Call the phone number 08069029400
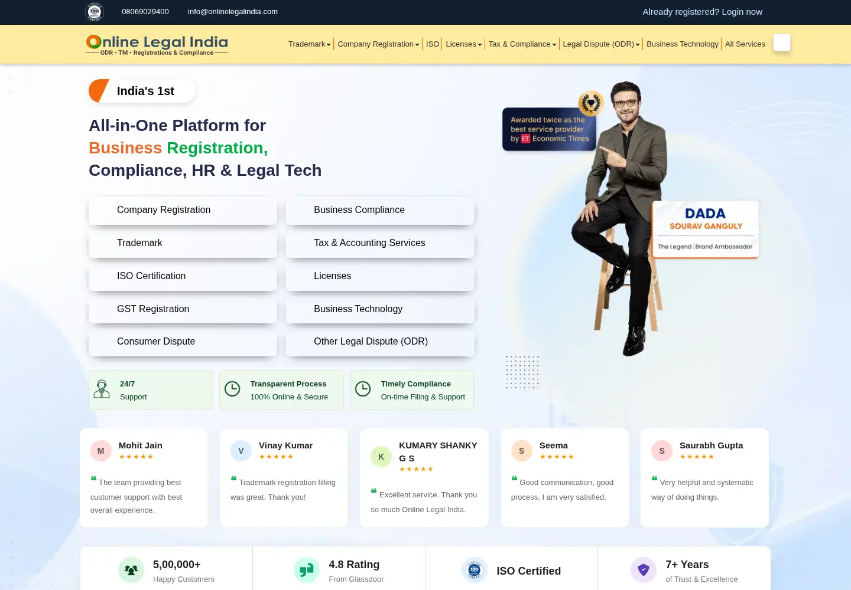851x590 pixels. coord(145,12)
